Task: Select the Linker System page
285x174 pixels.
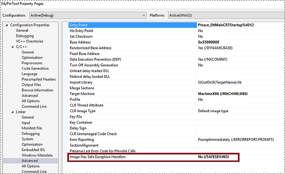Action: (x=27, y=139)
